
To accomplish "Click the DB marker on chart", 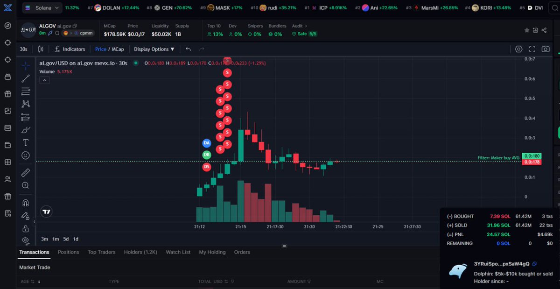I will 207,155.
